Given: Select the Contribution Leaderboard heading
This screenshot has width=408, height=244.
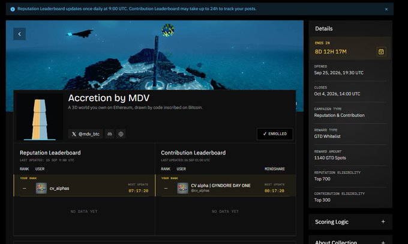Looking at the screenshot, I should (193, 153).
